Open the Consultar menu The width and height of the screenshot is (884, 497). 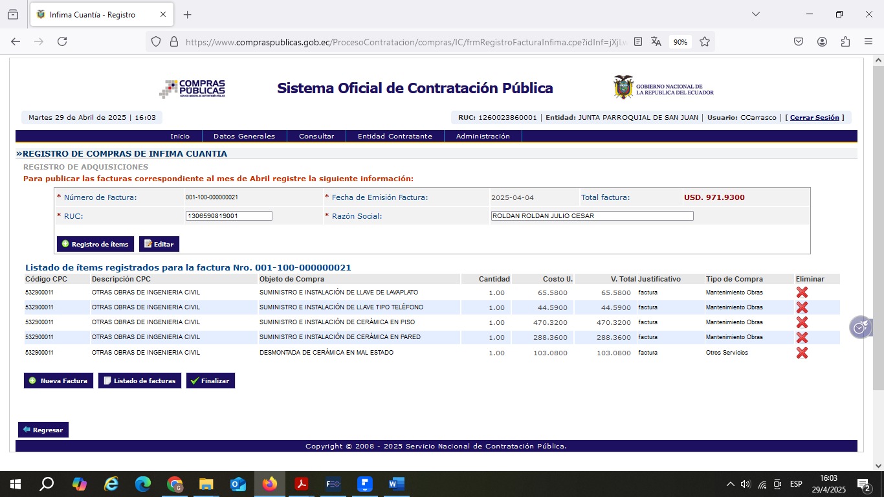coord(316,137)
